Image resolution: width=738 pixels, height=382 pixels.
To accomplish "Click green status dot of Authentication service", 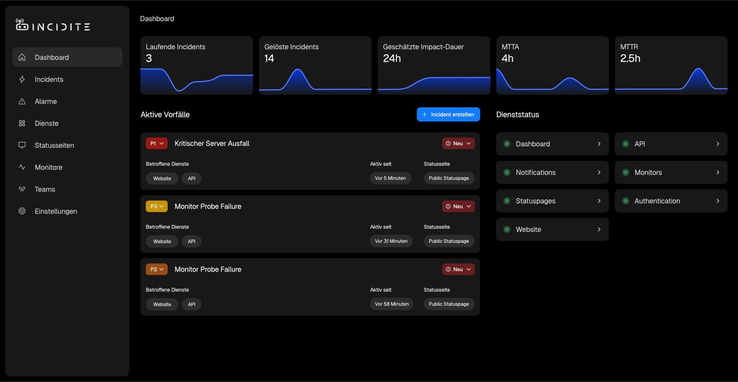I will click(x=626, y=201).
